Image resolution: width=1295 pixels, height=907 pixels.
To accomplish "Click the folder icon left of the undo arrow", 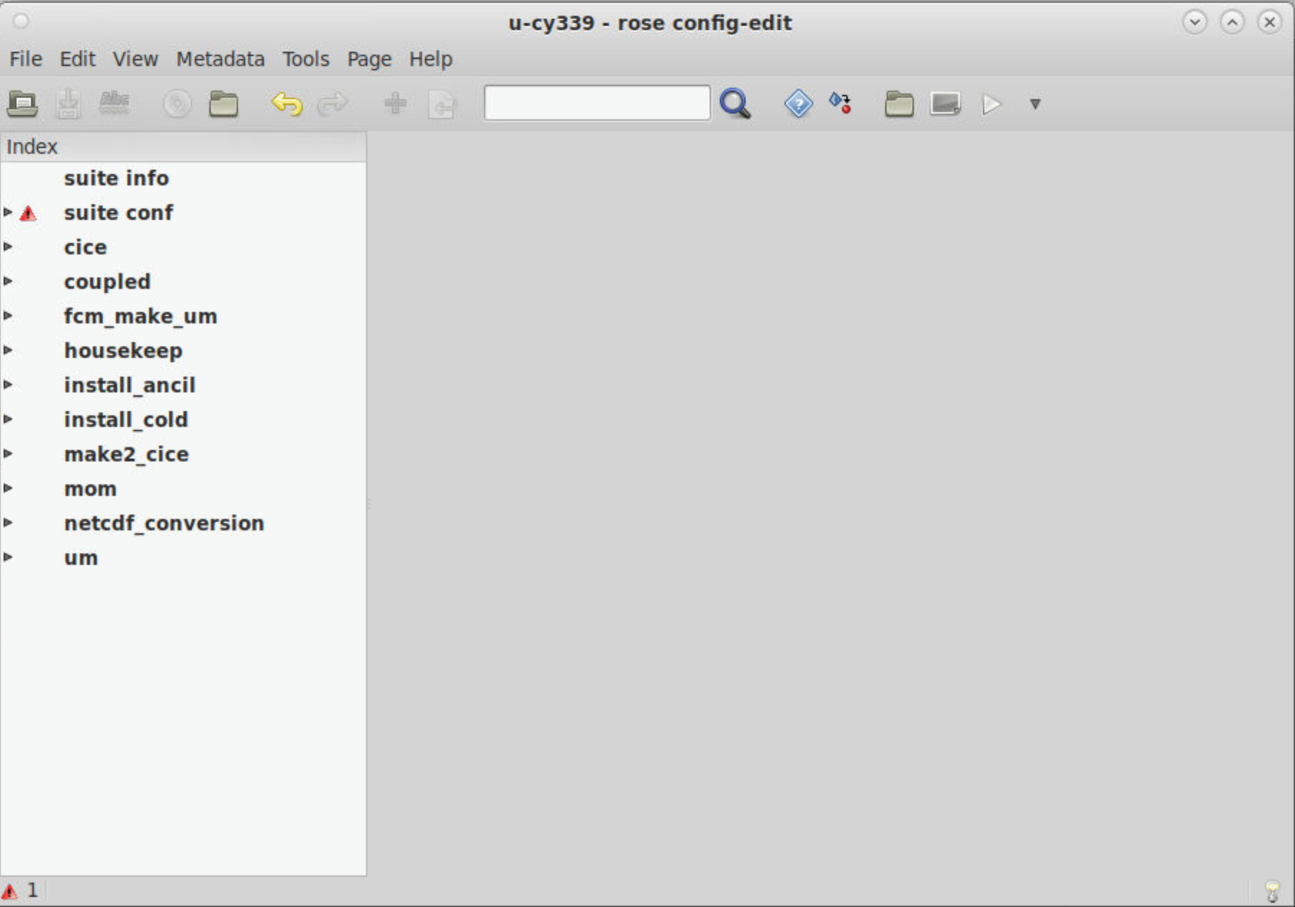I will pos(224,104).
